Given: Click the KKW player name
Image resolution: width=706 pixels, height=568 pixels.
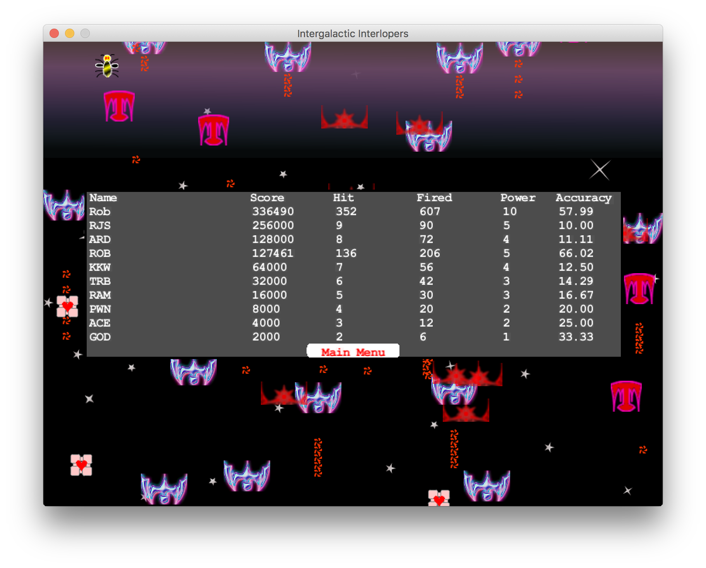Looking at the screenshot, I should click(100, 267).
